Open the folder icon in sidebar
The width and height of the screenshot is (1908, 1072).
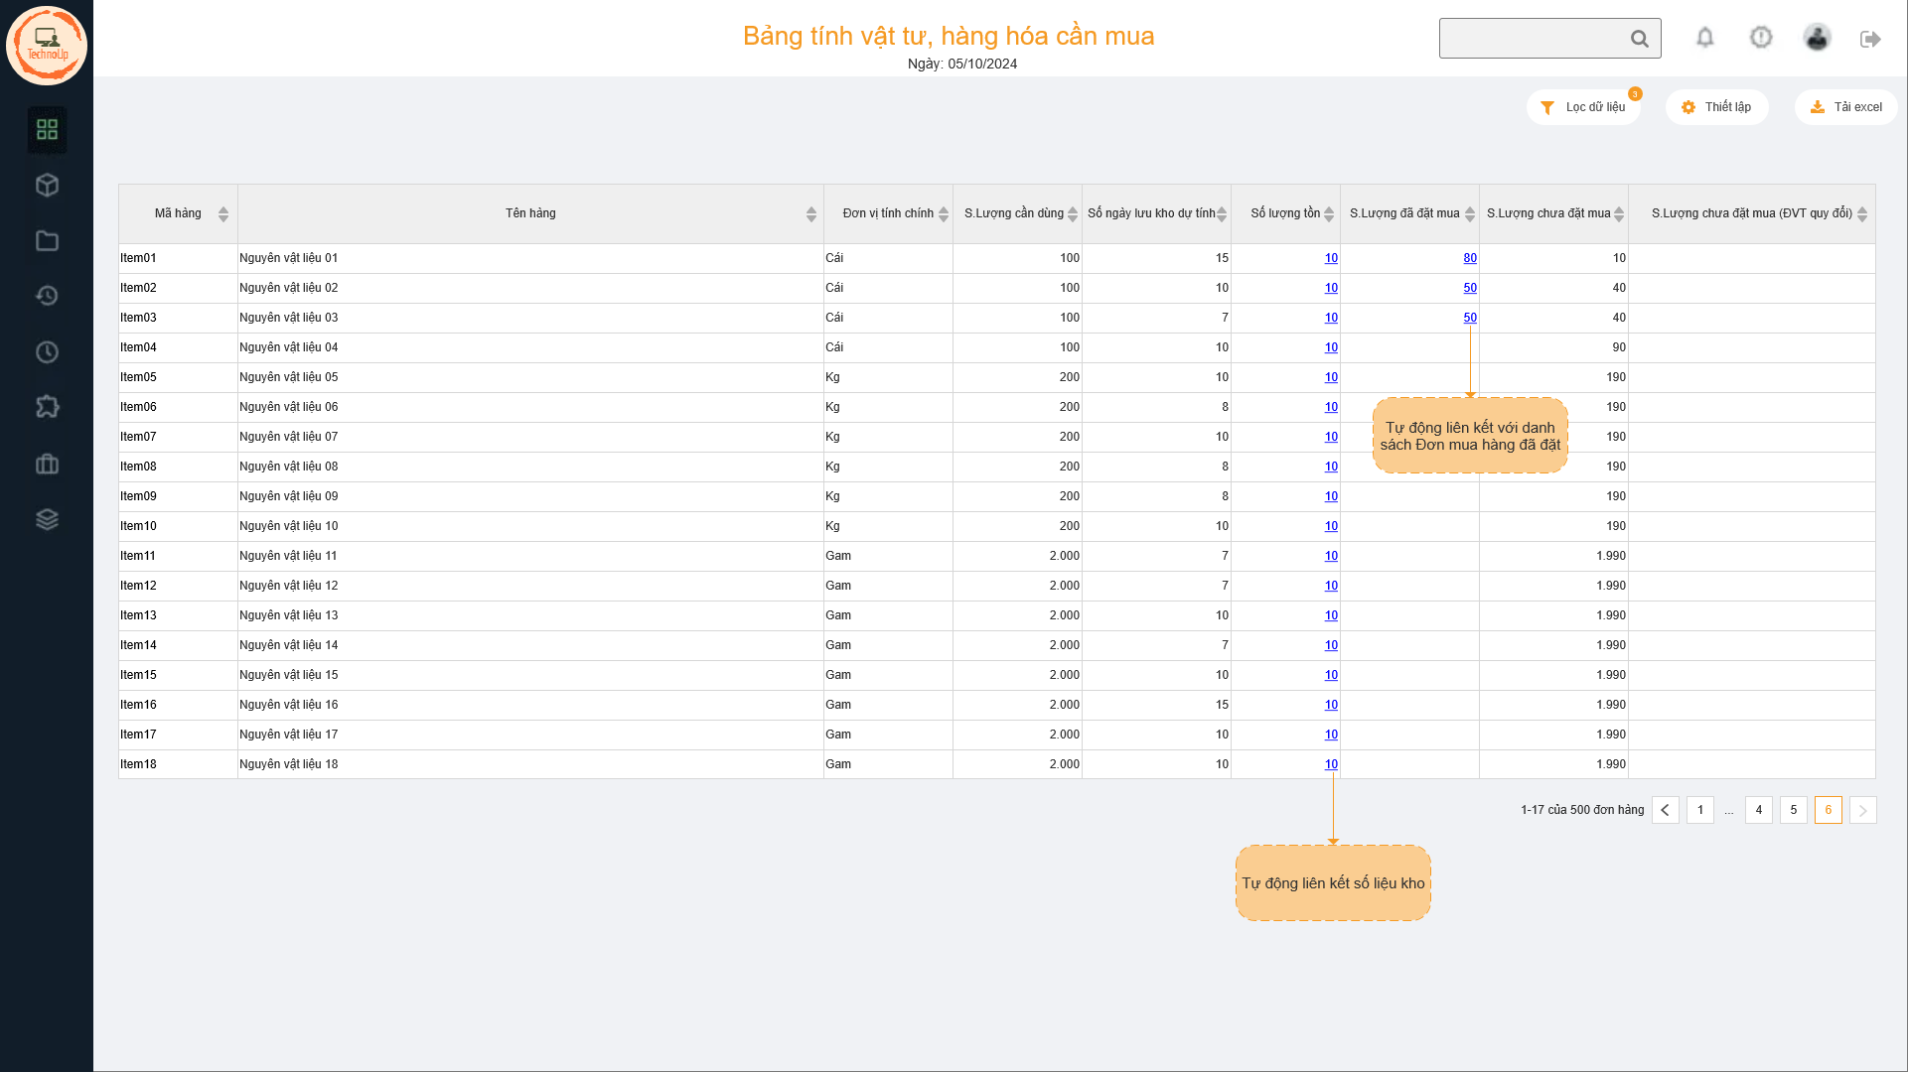click(47, 241)
